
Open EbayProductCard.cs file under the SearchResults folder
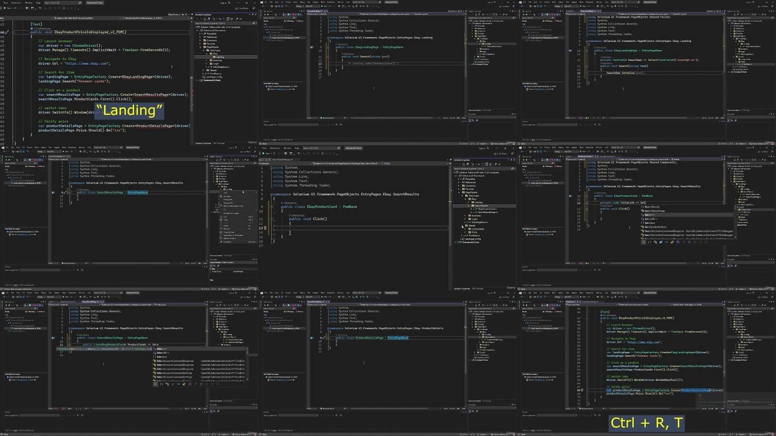coord(487,209)
